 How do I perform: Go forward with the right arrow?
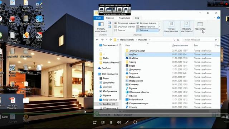click(x=102, y=40)
